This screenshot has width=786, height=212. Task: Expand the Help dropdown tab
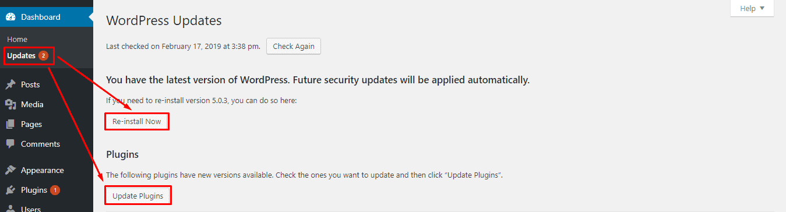coord(752,8)
